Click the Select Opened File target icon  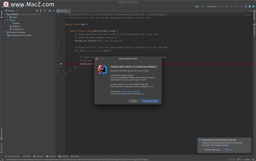(37, 11)
